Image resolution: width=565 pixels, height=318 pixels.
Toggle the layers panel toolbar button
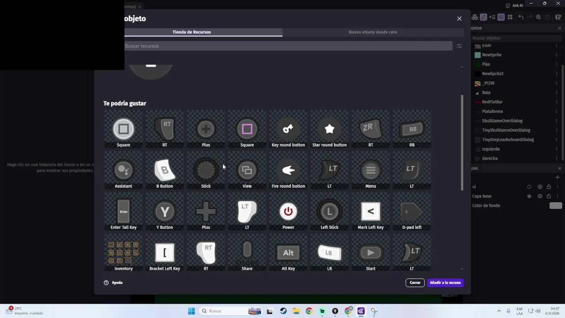501,17
